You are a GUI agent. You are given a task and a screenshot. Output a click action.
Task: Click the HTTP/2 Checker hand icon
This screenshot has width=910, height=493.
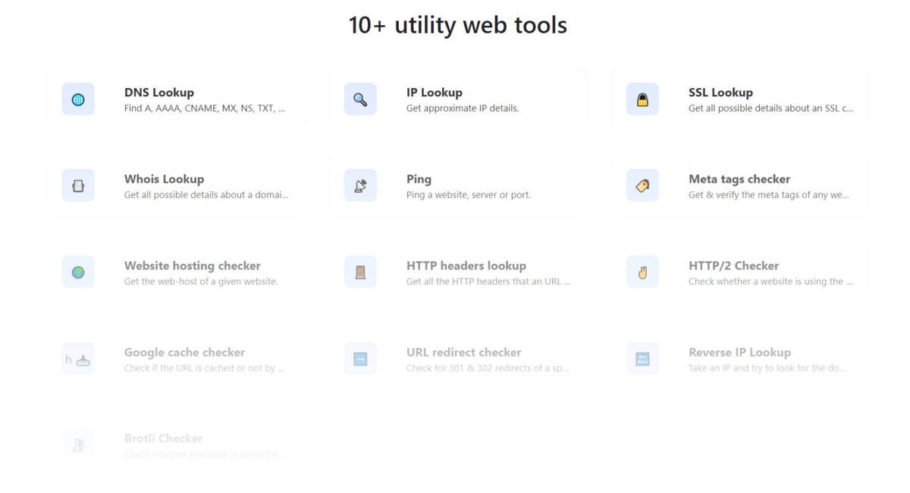[642, 272]
